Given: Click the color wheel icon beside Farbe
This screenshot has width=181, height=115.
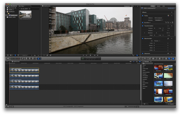Looking at the screenshot, I should tap(168, 16).
